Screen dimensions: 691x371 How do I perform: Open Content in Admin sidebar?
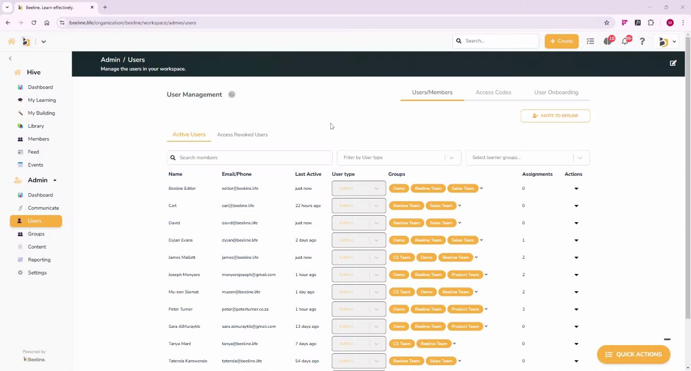coord(37,247)
